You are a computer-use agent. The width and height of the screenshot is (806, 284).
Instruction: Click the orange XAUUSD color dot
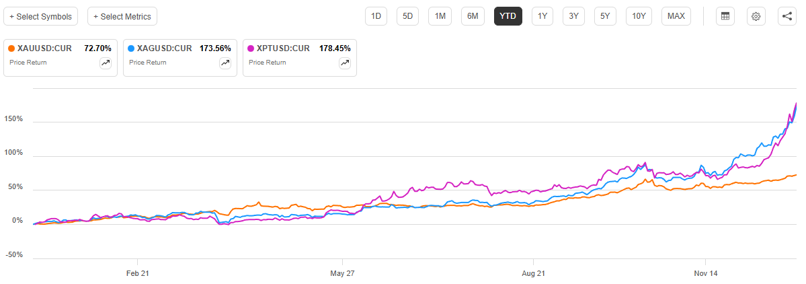click(11, 48)
